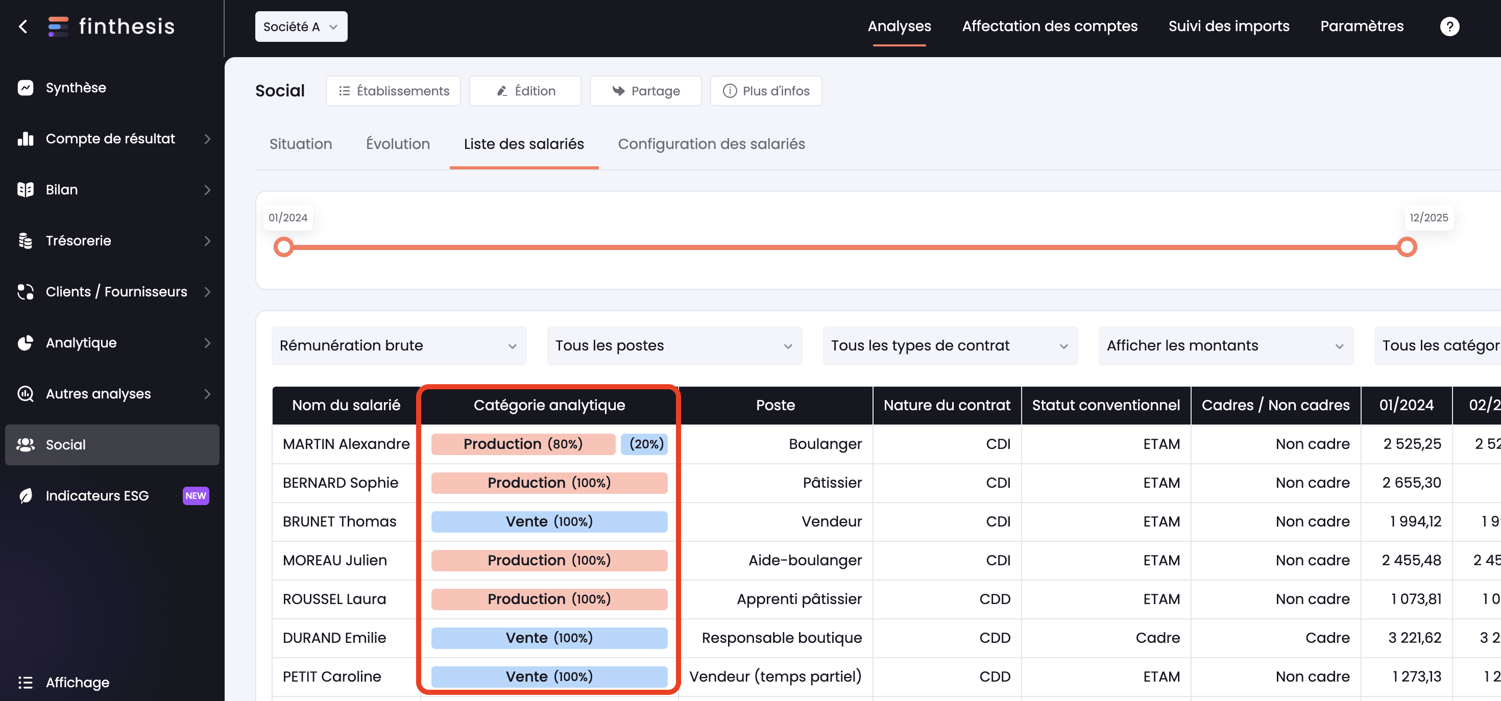Click the Nature du contrat column header
Image resolution: width=1501 pixels, height=701 pixels.
[947, 405]
